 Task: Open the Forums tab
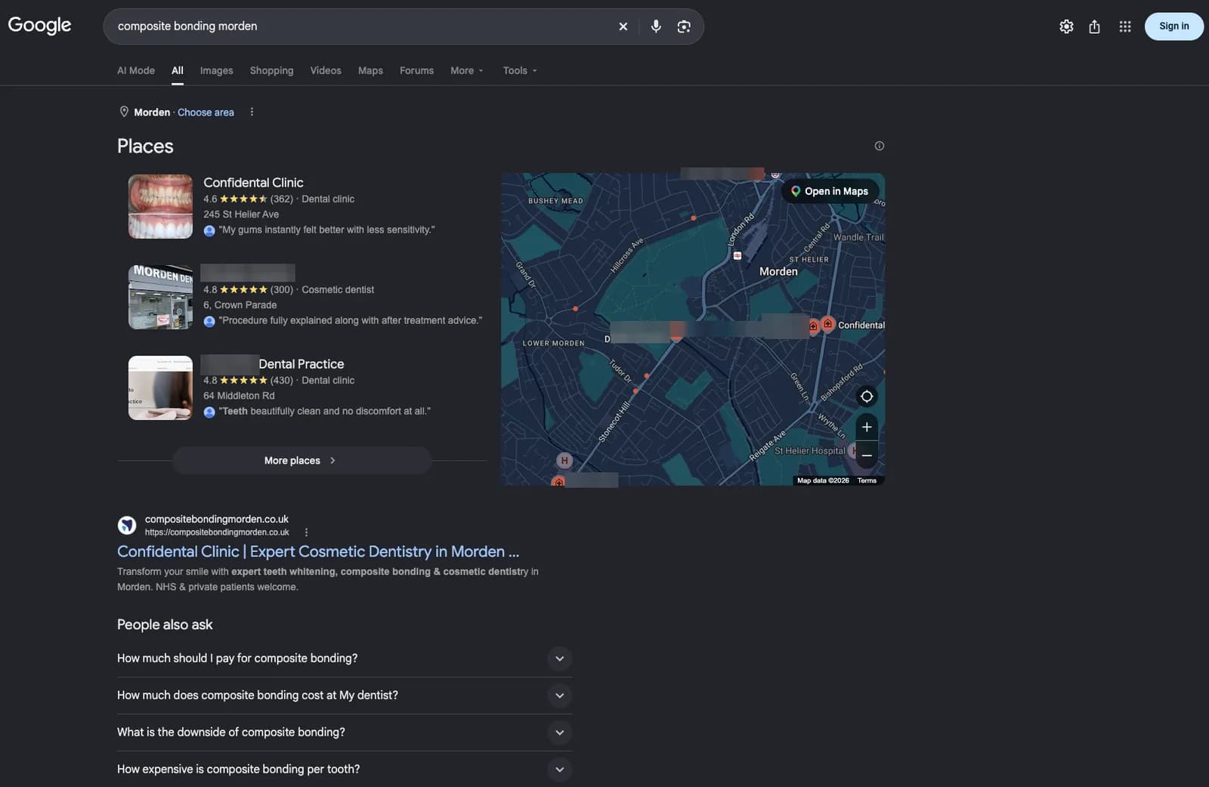pyautogui.click(x=416, y=70)
